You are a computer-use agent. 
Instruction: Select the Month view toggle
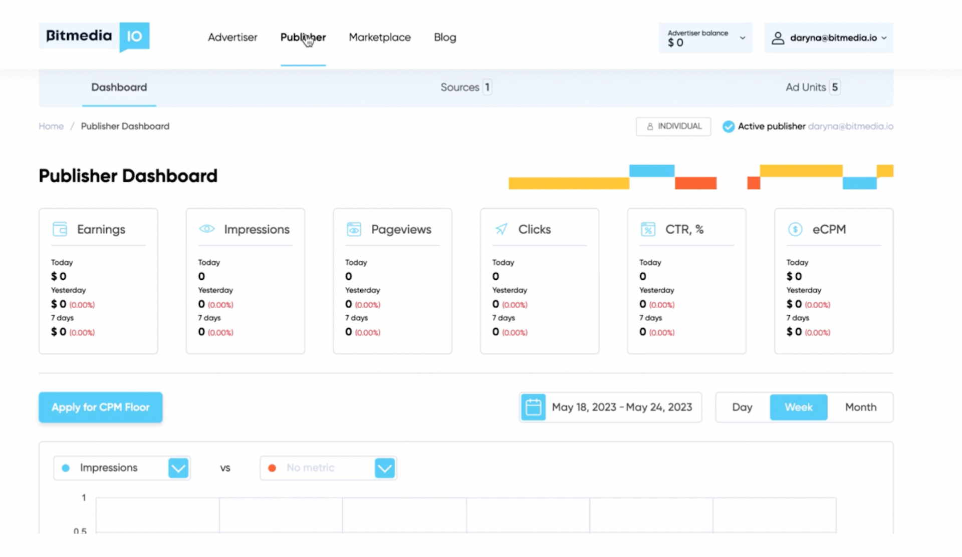pyautogui.click(x=860, y=407)
